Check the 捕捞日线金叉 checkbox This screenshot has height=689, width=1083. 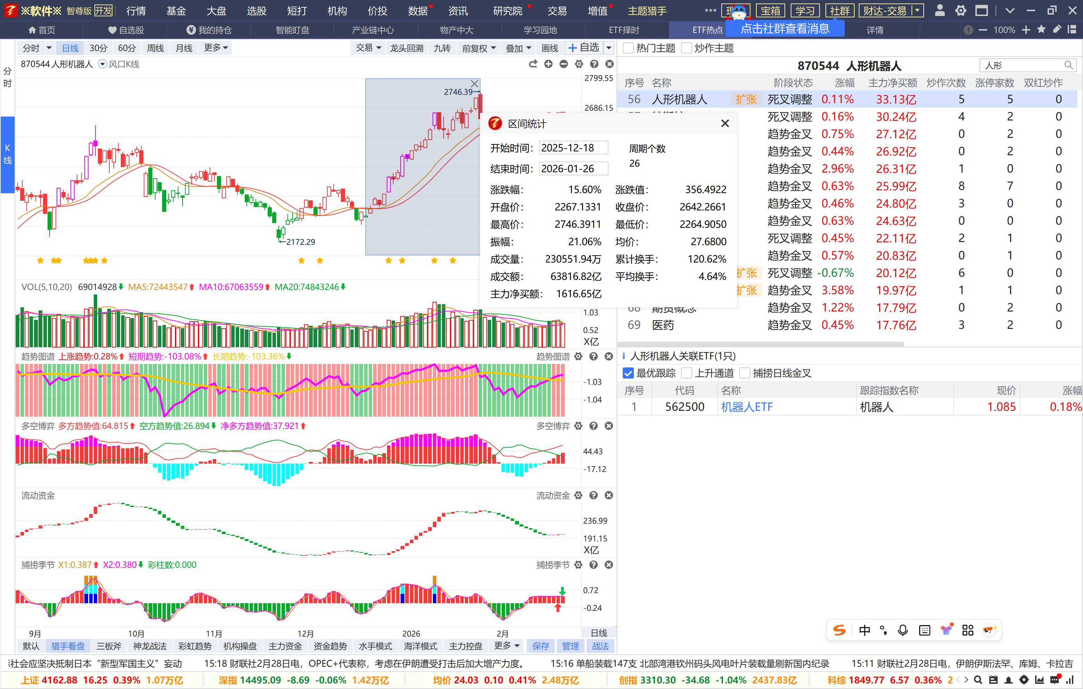[x=745, y=373]
